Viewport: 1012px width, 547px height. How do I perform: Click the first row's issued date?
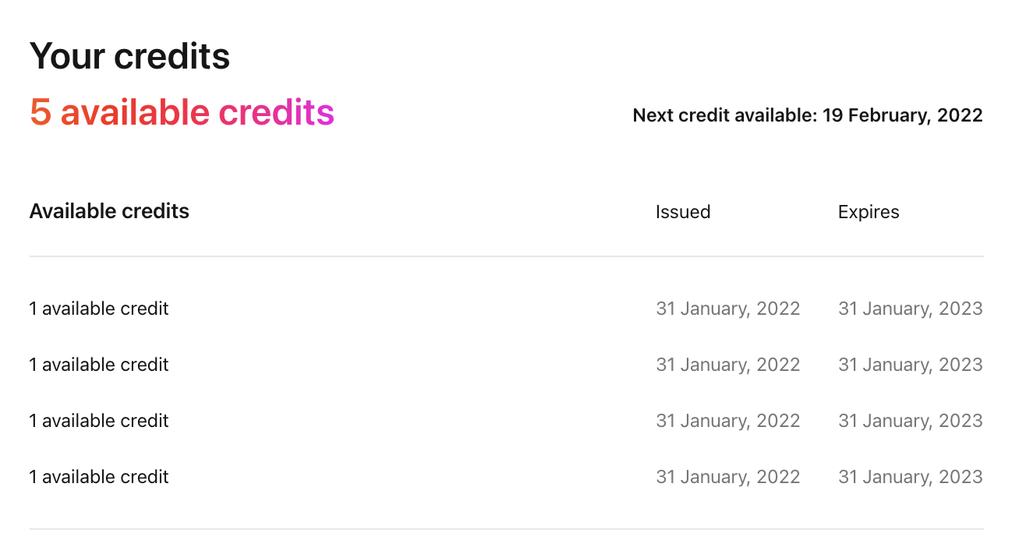pos(728,309)
